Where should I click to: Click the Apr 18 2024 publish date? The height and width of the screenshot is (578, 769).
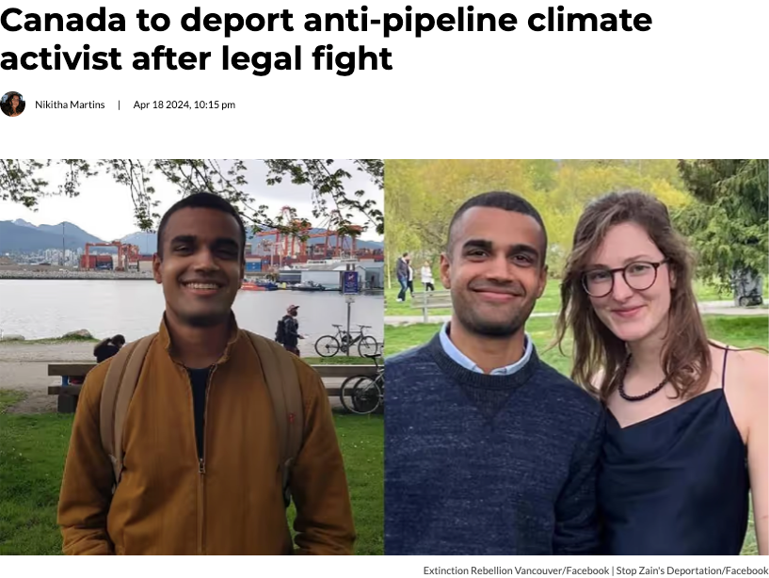click(184, 104)
